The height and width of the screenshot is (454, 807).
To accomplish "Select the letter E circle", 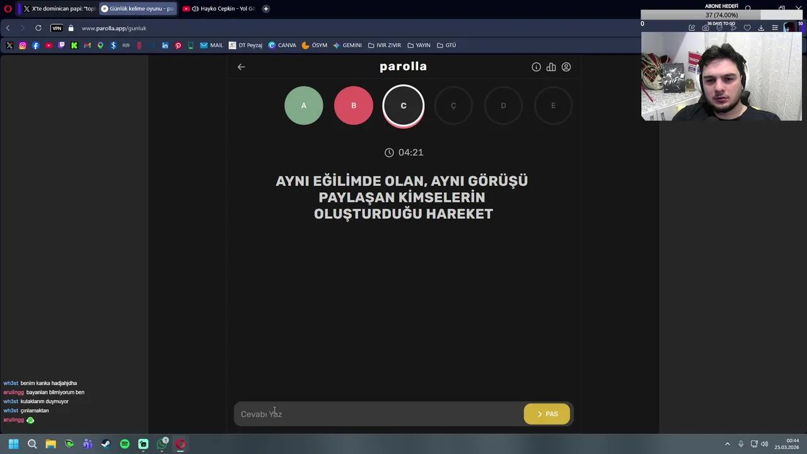I will click(x=553, y=105).
